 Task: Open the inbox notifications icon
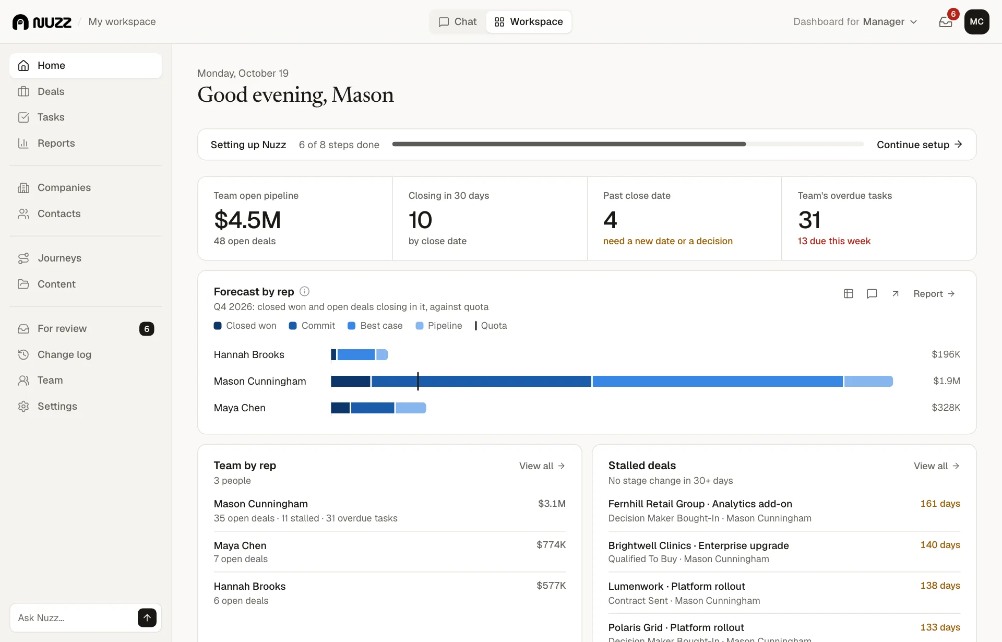946,22
